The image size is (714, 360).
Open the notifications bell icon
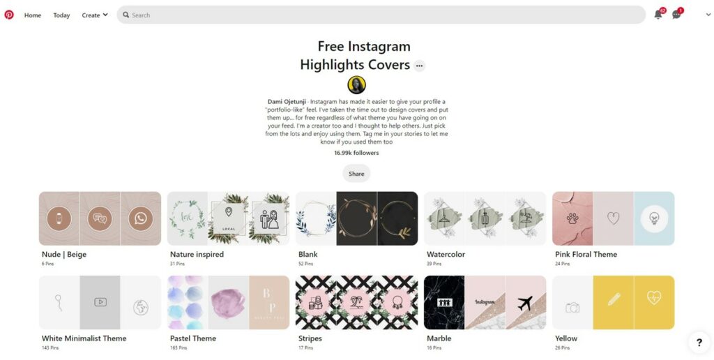click(658, 15)
